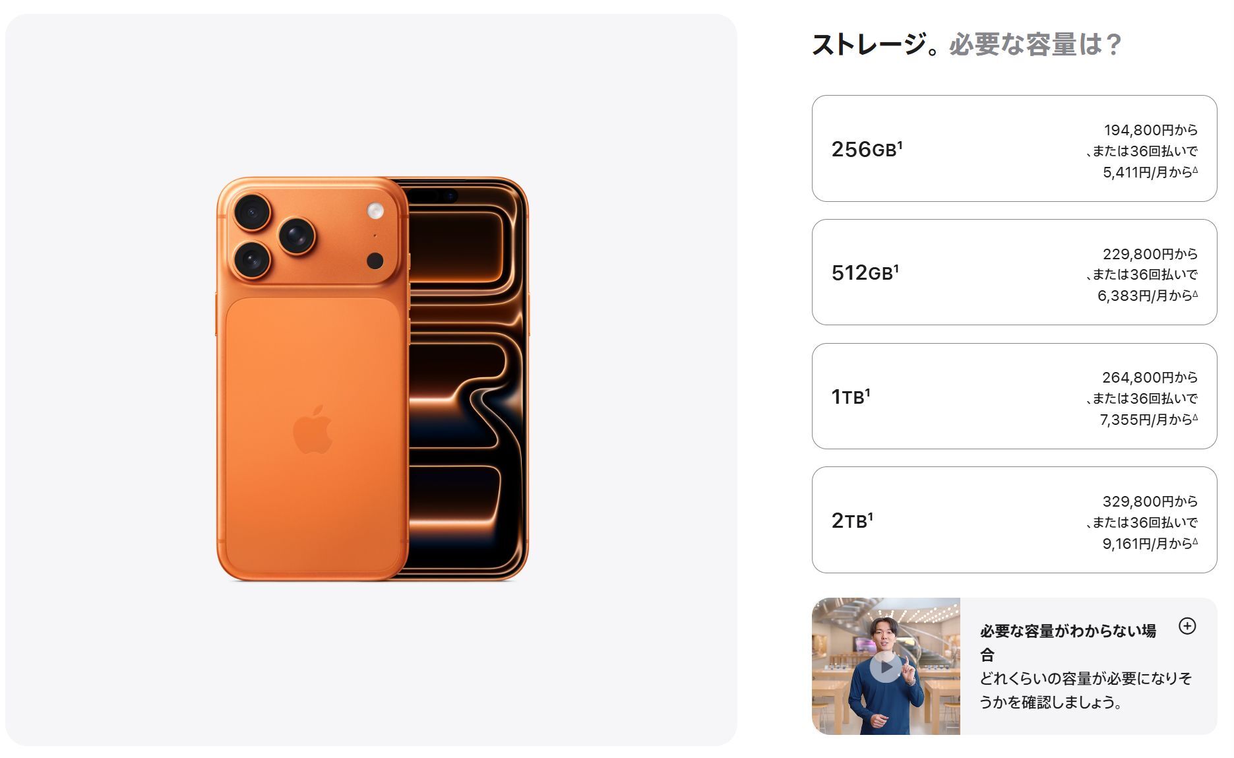Choose the 1TB storage option
Screen dimensions: 1234x758
(x=1014, y=396)
